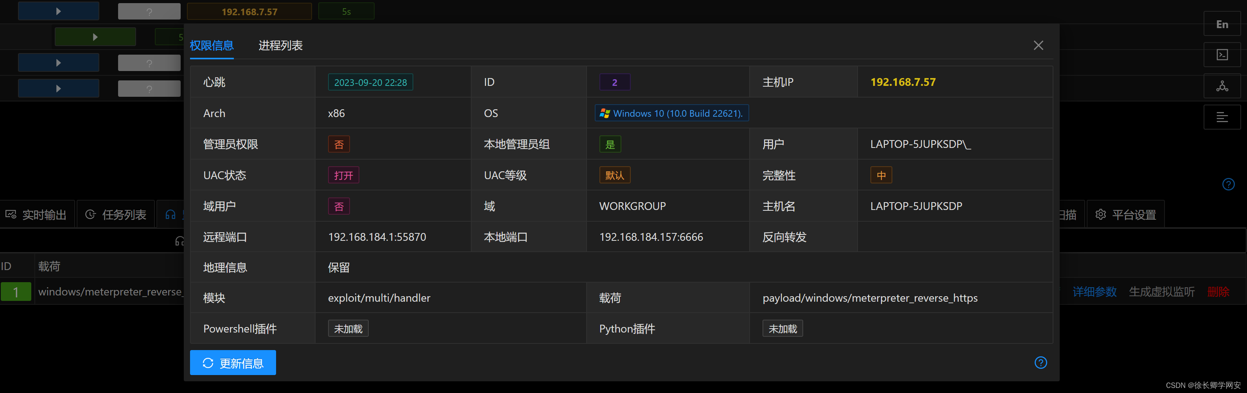Open 详细参数 detailed parameters link

point(1094,292)
